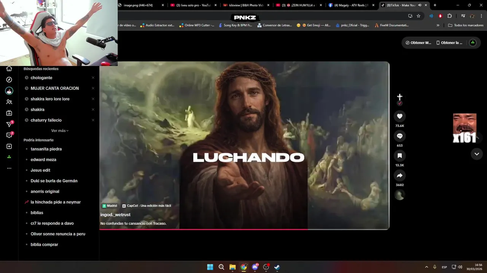Viewport: 487px width, 273px height.
Task: Switch to the Magaly - ATV Reels tab
Action: click(351, 5)
